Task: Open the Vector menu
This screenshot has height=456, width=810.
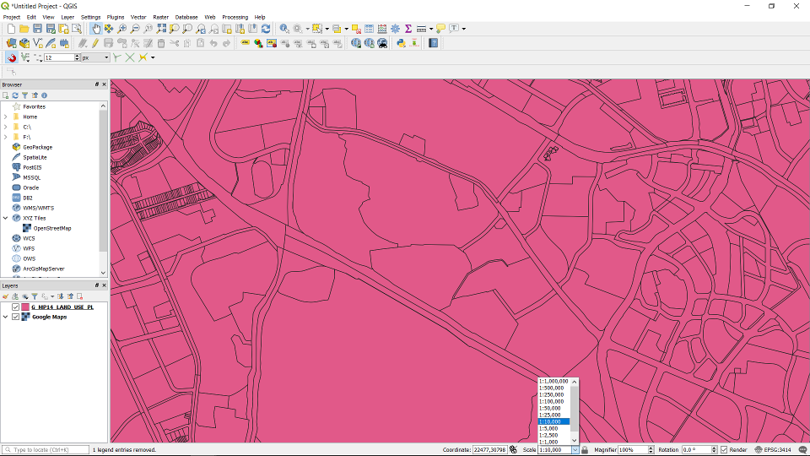Action: pos(138,17)
